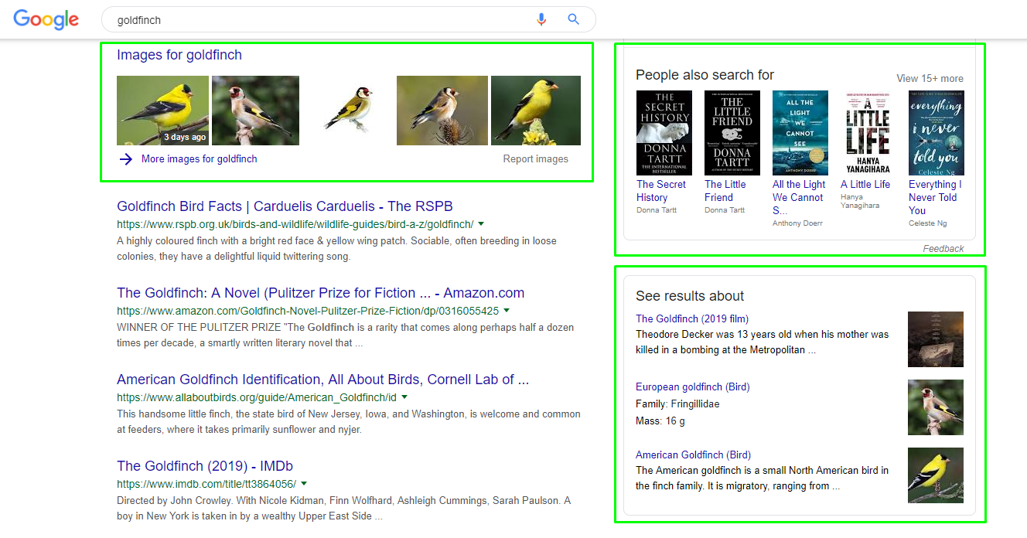Open The Goldfinch (2019 film) link
The image size is (1027, 538).
pos(692,318)
